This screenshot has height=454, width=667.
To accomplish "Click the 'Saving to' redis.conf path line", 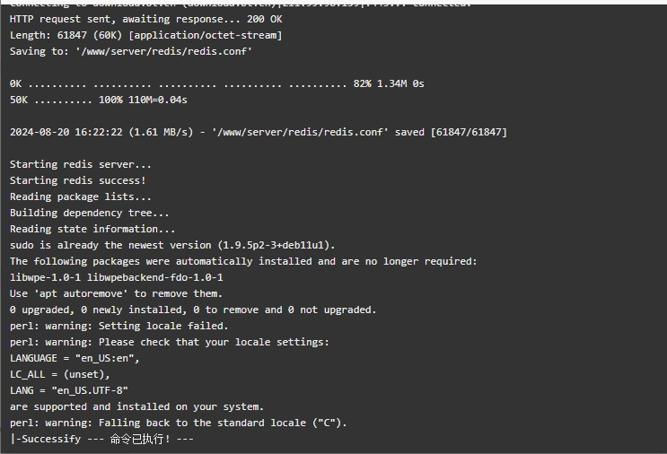I will pos(131,51).
